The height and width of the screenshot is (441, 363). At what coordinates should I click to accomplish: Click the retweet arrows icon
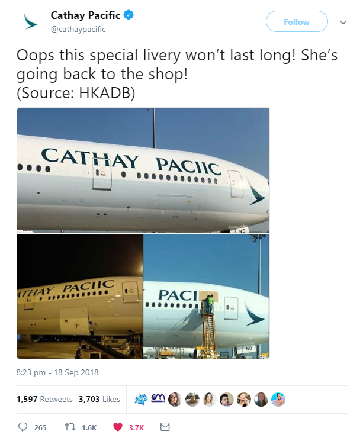[68, 427]
